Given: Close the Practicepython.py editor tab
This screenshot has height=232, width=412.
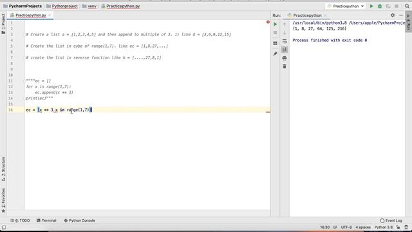Looking at the screenshot, I should click(50, 15).
